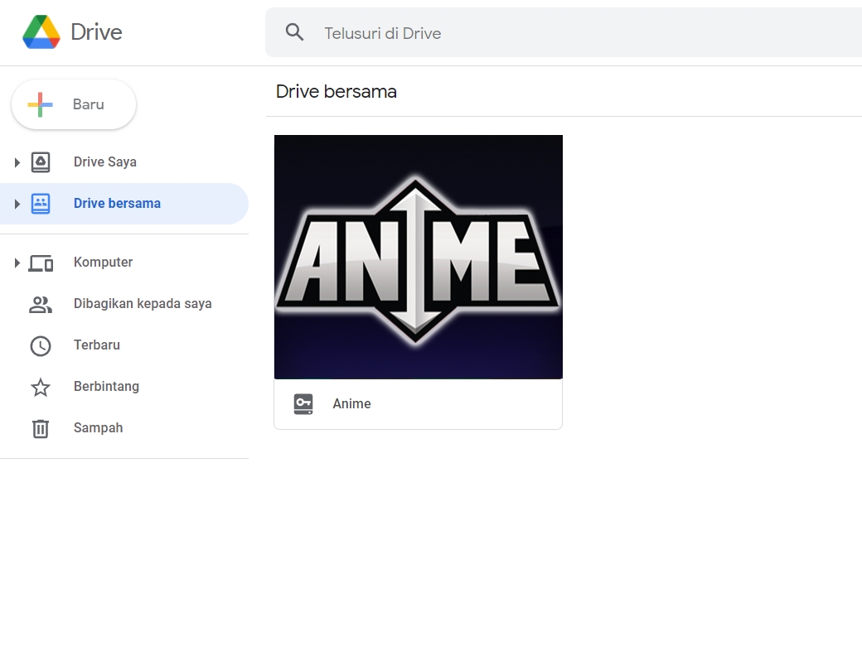Click the Drive bersama page heading
Viewport: 862px width, 646px height.
[337, 91]
